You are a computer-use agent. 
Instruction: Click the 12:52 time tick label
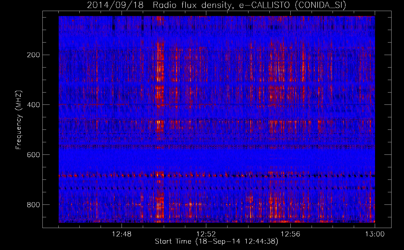(x=206, y=234)
